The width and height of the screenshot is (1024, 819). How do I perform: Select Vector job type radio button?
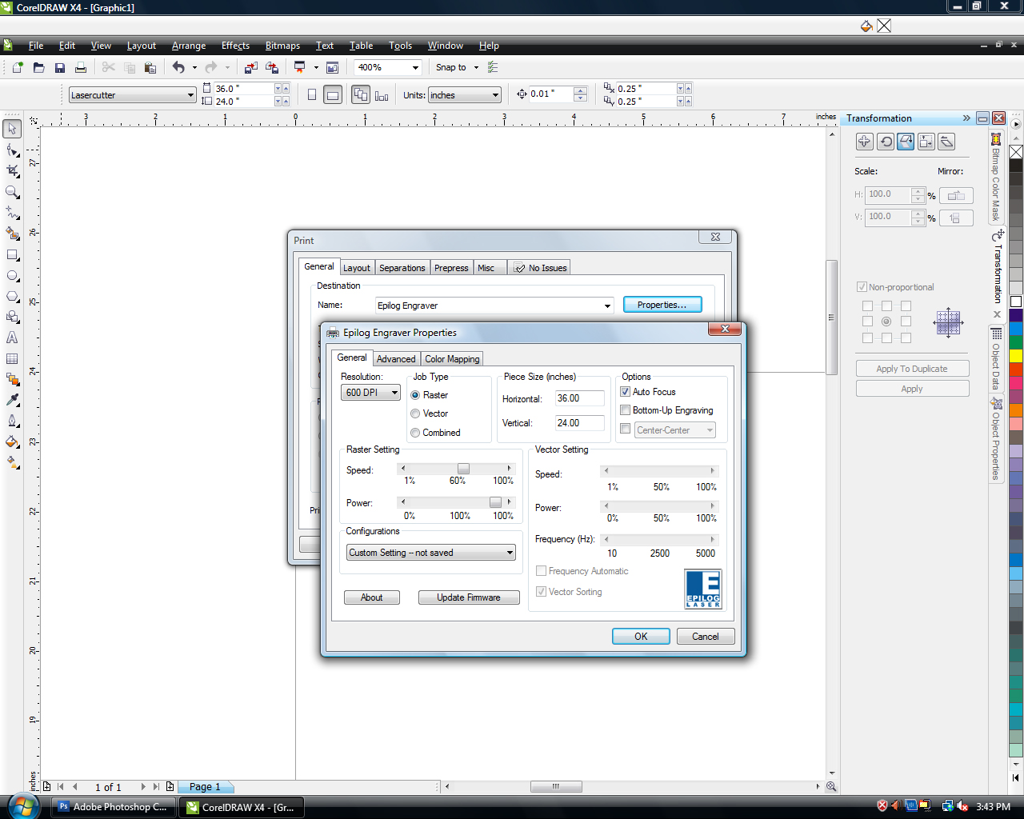[415, 413]
